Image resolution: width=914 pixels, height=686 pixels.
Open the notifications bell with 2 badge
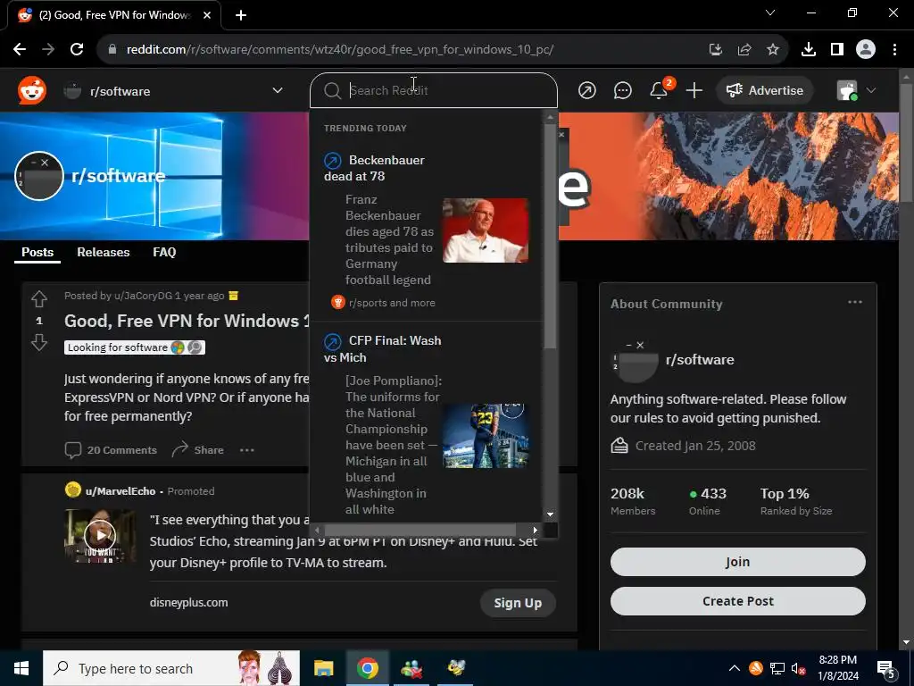pos(660,90)
